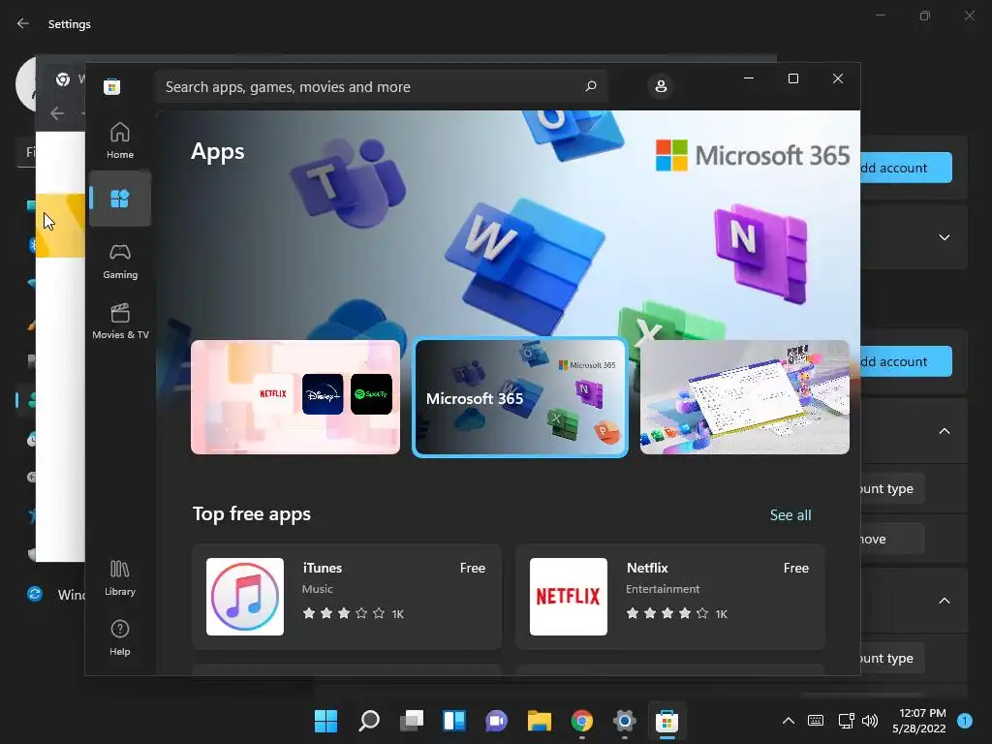Image resolution: width=992 pixels, height=744 pixels.
Task: Click the back arrow in Chrome window
Action: point(57,113)
